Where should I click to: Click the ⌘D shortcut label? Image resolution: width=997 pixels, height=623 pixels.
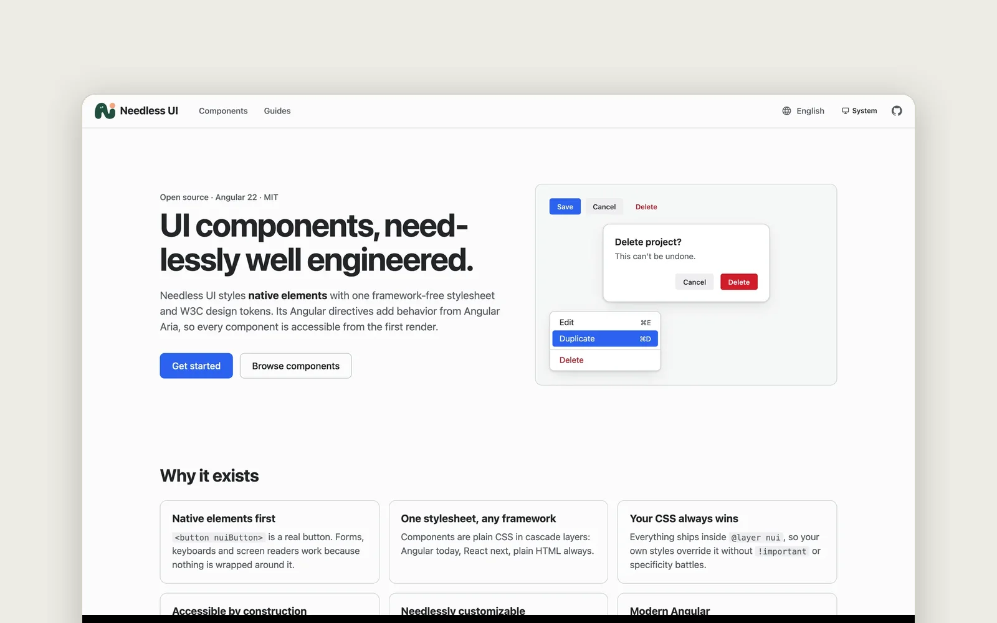coord(645,339)
